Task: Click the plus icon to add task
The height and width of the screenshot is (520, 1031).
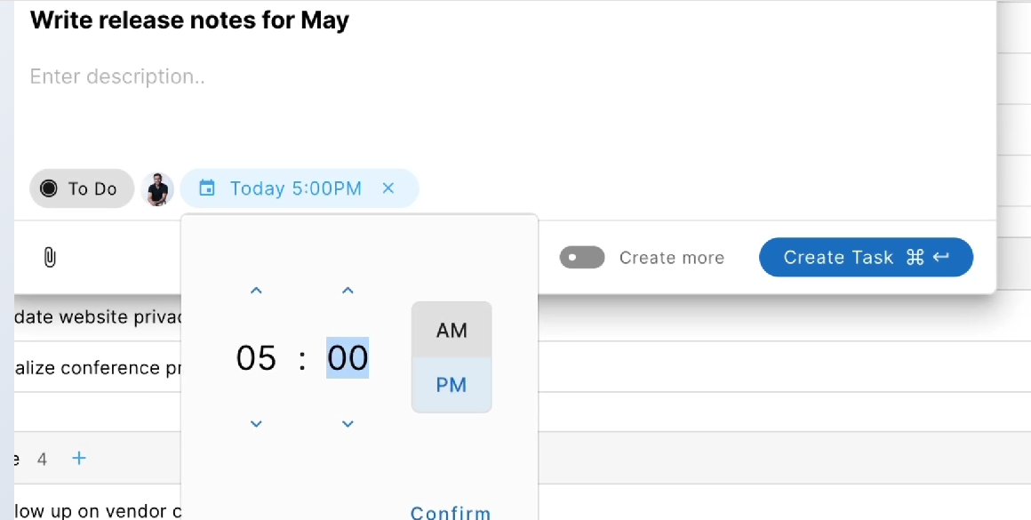Action: coord(79,459)
